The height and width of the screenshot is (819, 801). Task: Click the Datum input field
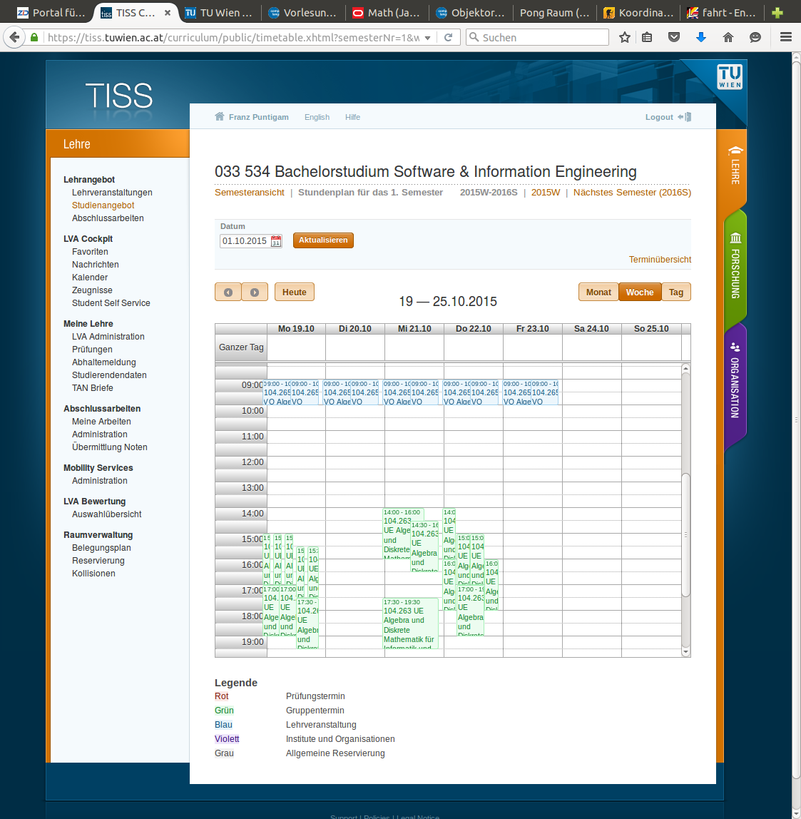coord(244,241)
